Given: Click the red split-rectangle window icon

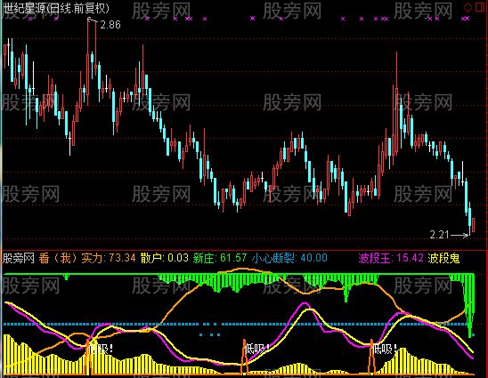Looking at the screenshot, I should (480, 7).
